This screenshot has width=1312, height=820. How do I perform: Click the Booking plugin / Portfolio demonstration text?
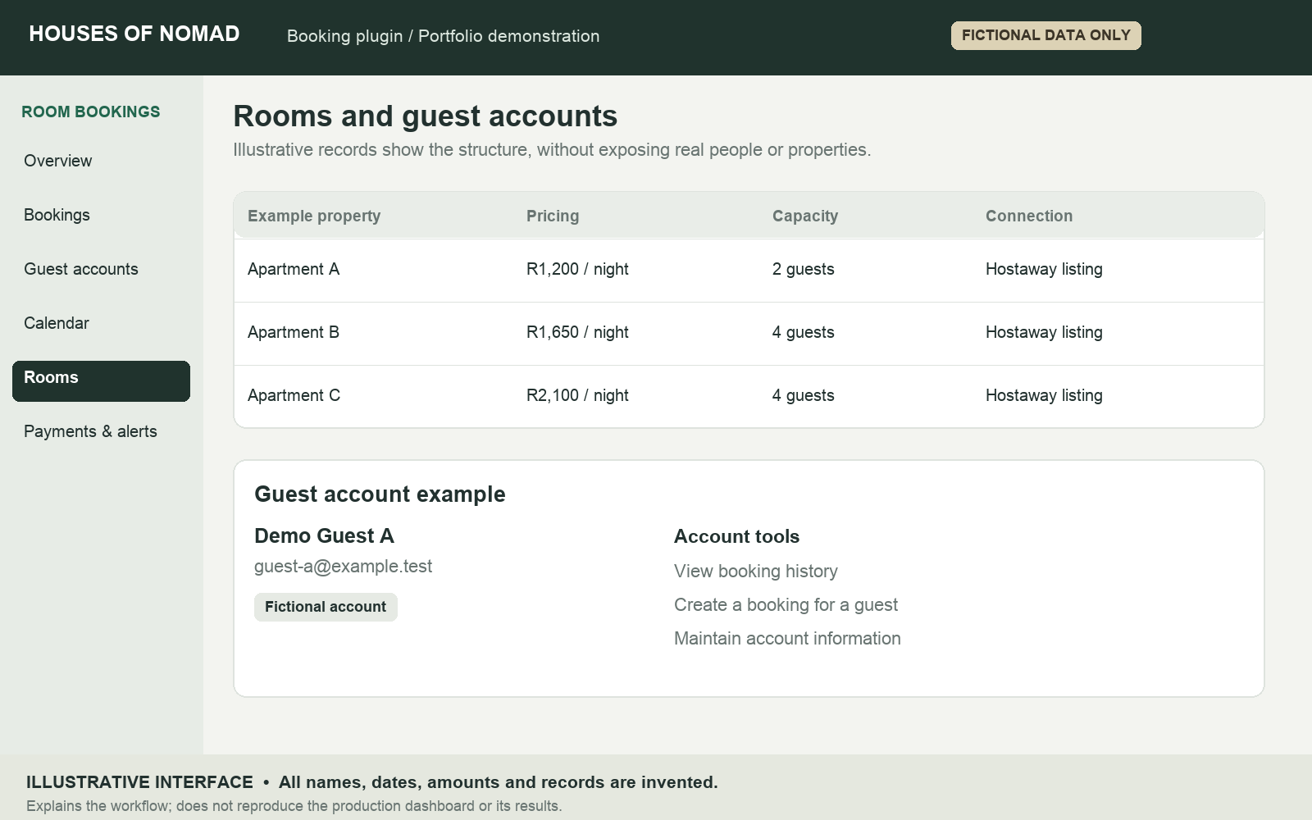(443, 36)
